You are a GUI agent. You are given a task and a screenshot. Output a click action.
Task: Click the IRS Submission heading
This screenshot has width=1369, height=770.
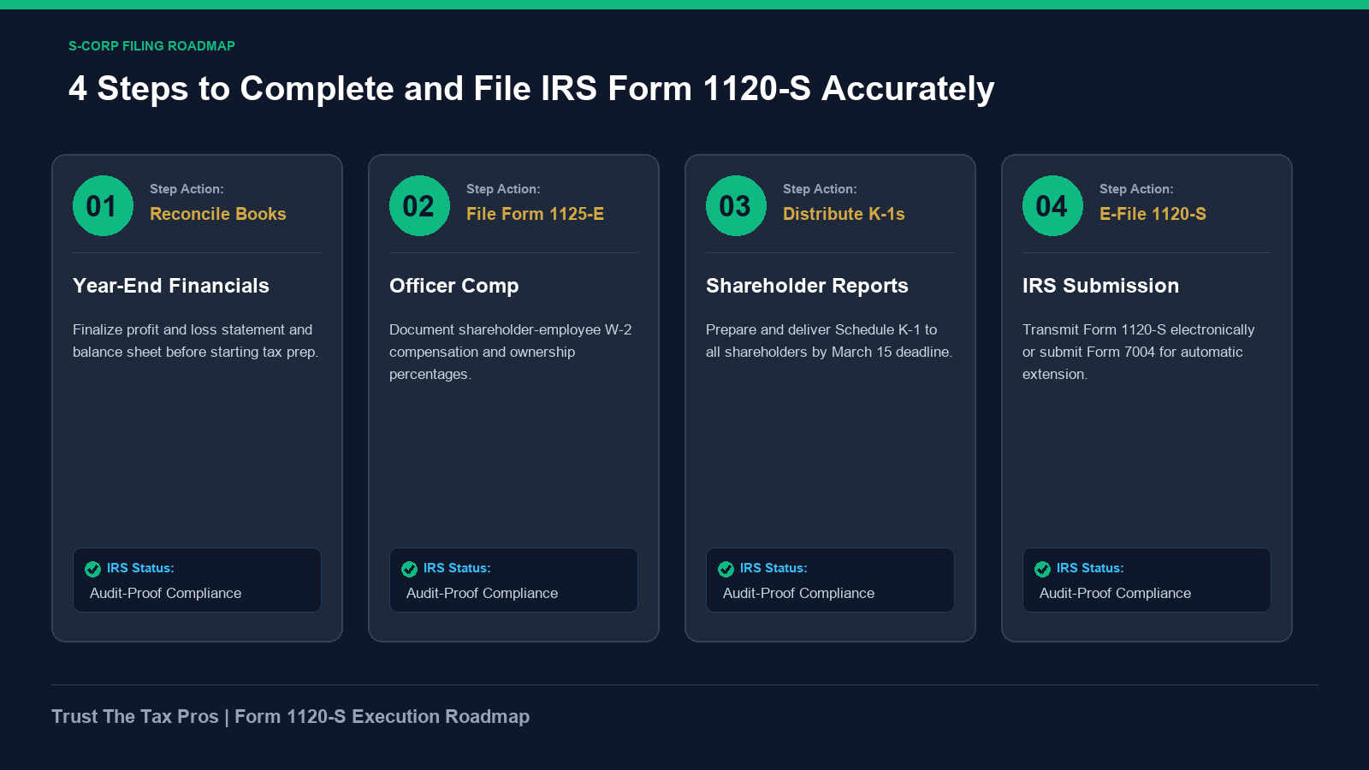pyautogui.click(x=1100, y=286)
